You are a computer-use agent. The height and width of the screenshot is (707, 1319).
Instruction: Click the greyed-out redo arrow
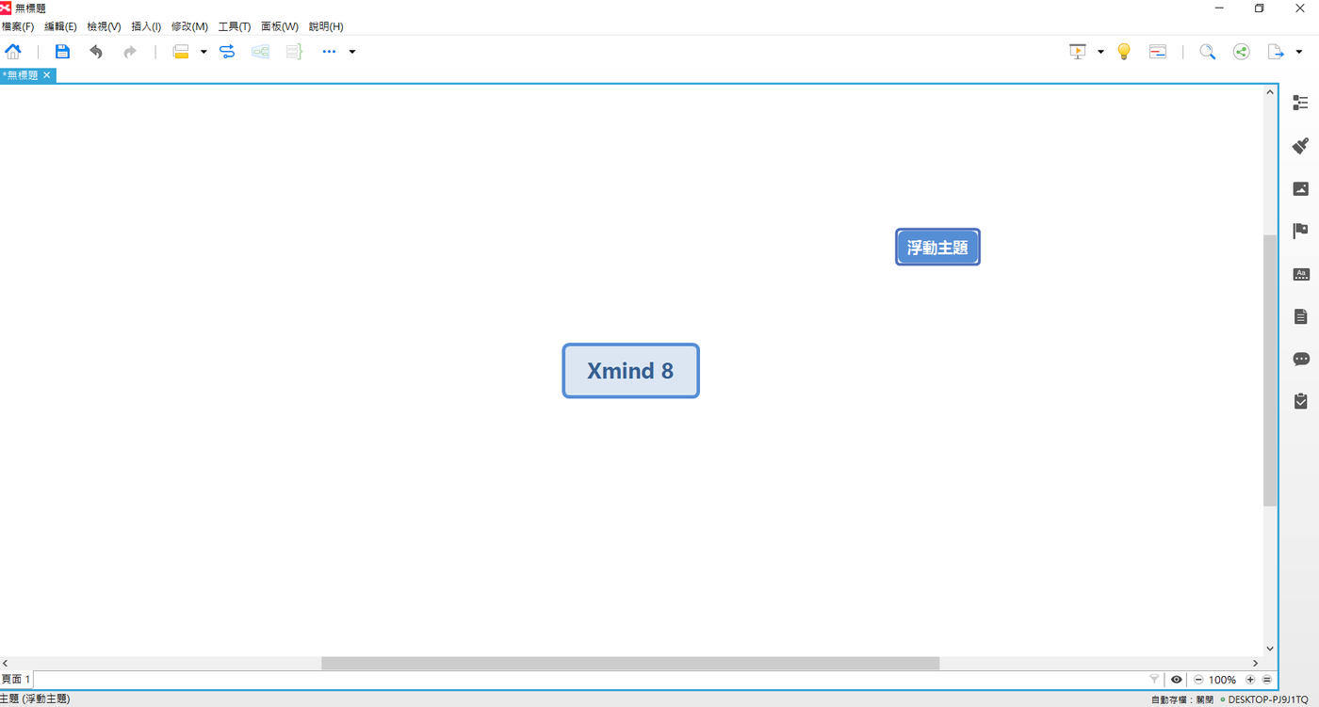(130, 52)
